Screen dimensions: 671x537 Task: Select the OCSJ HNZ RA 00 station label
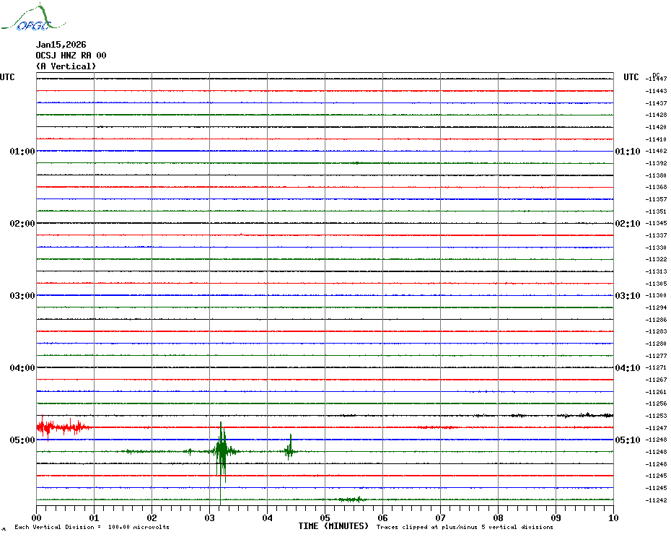[x=71, y=56]
